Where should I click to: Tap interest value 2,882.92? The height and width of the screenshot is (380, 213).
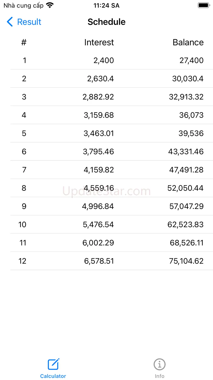[98, 97]
